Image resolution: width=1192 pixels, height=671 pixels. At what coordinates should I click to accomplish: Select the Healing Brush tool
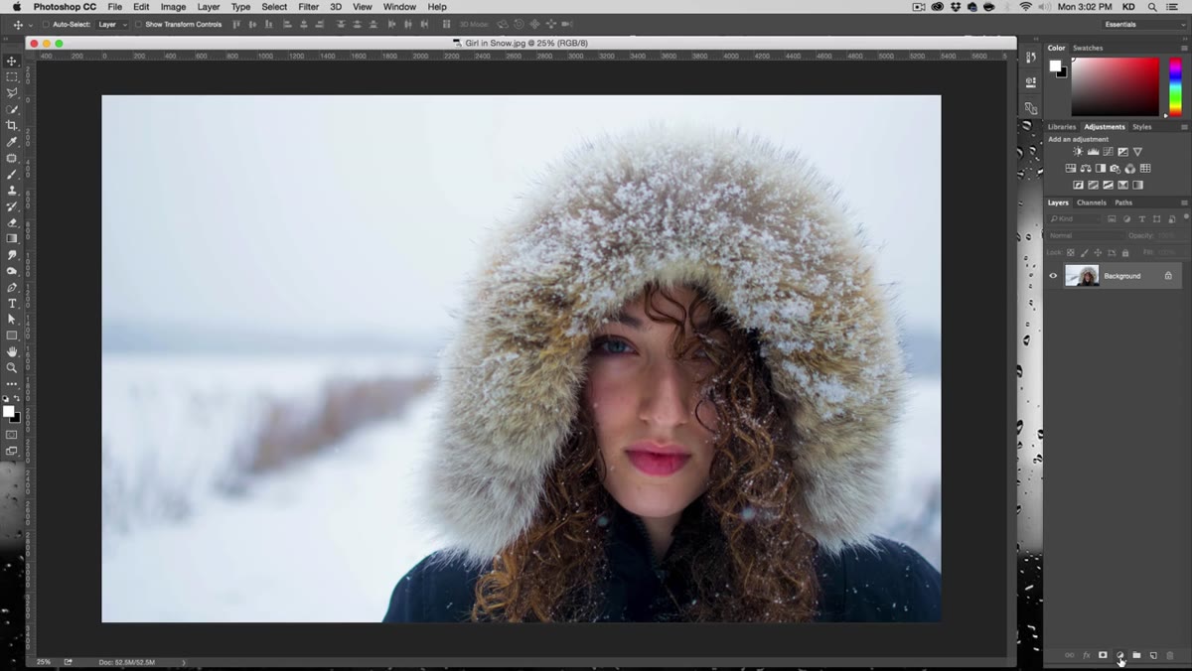(x=12, y=158)
